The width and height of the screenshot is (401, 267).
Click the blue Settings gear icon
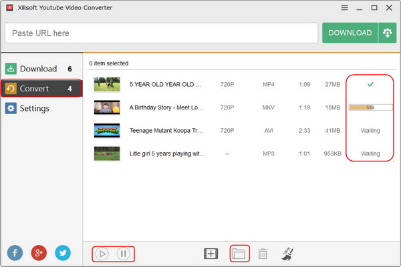coord(11,108)
